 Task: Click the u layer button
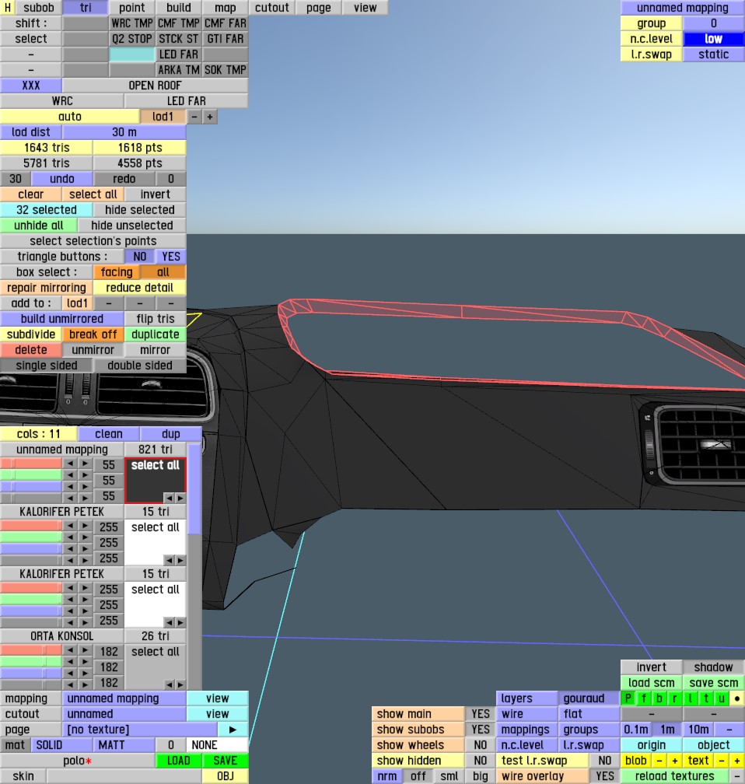722,698
